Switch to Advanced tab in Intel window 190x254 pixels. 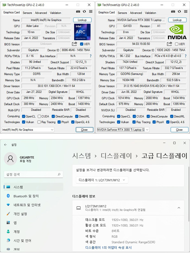coord(41,13)
